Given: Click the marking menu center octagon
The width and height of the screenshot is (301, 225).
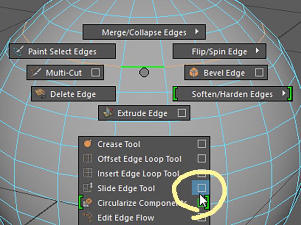Looking at the screenshot, I should pyautogui.click(x=144, y=73).
